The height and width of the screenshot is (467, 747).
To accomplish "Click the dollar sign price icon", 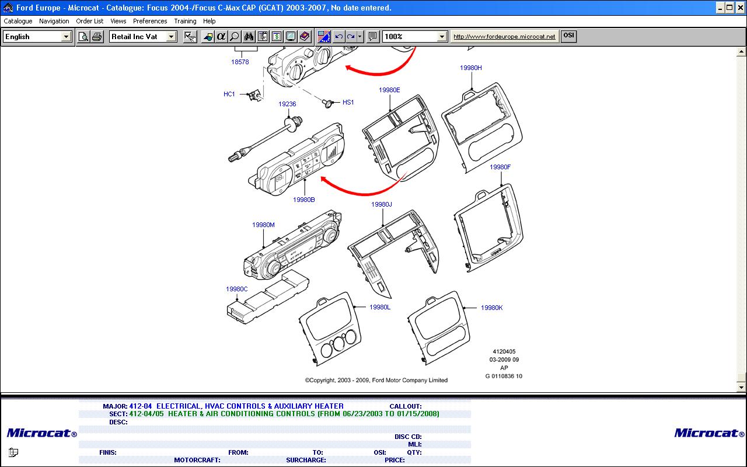I will coord(277,37).
